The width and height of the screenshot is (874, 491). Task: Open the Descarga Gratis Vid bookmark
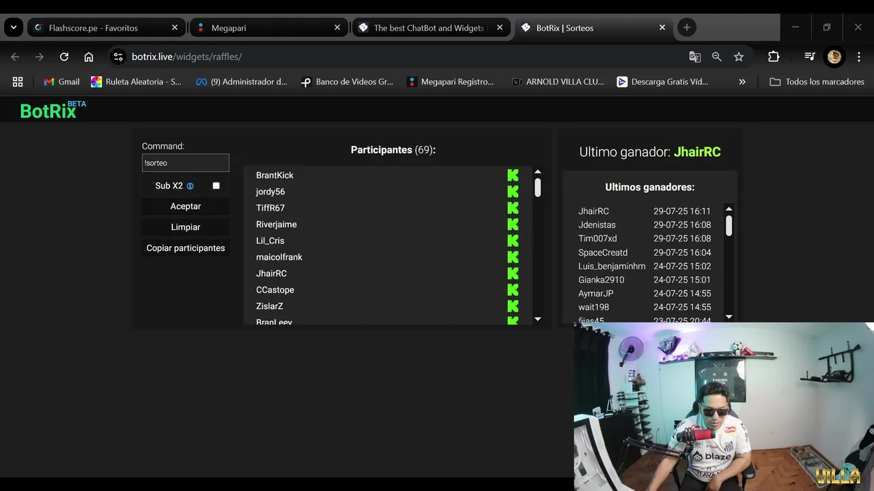coord(662,82)
